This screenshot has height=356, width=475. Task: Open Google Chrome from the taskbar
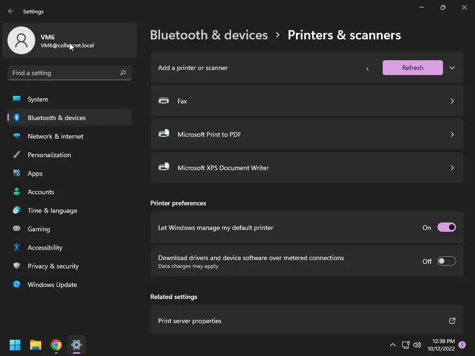coord(56,345)
